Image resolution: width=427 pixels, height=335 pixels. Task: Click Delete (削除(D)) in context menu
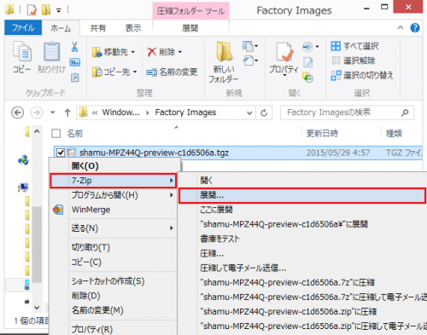85,296
